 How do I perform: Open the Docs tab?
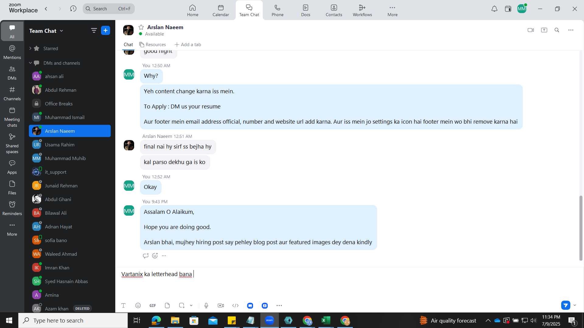pyautogui.click(x=306, y=10)
